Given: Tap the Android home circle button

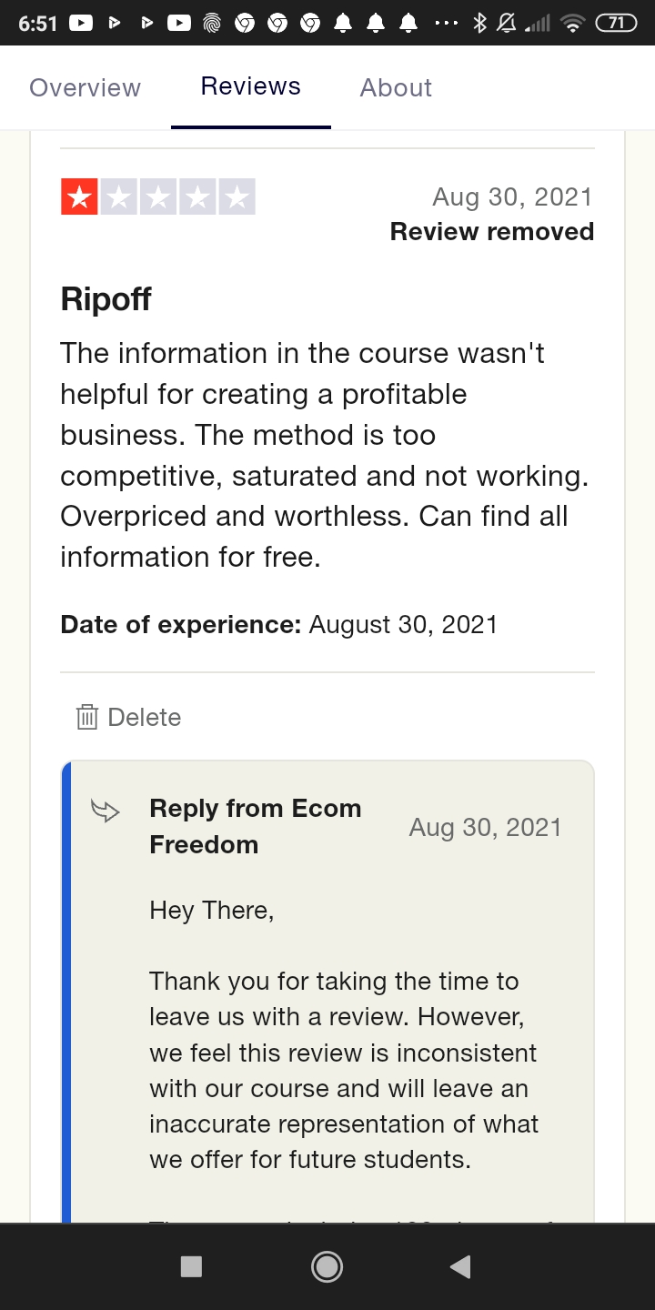Looking at the screenshot, I should (327, 1266).
